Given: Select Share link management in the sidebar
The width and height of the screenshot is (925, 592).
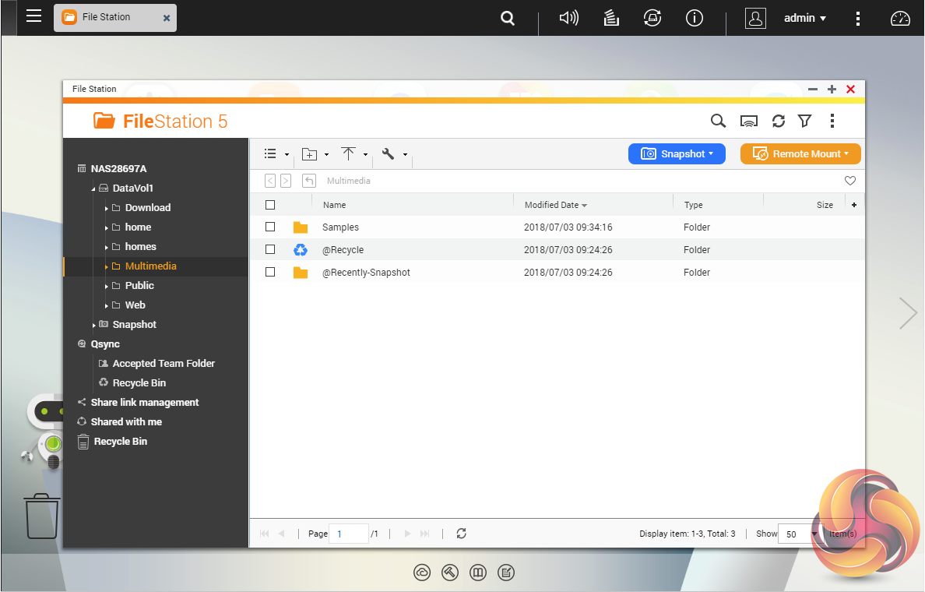Looking at the screenshot, I should (144, 402).
